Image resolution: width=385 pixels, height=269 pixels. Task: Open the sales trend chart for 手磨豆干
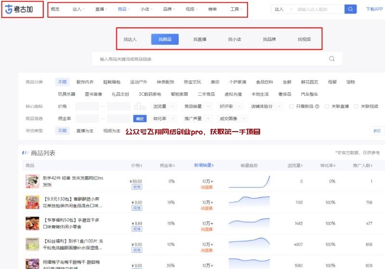[x=249, y=223]
